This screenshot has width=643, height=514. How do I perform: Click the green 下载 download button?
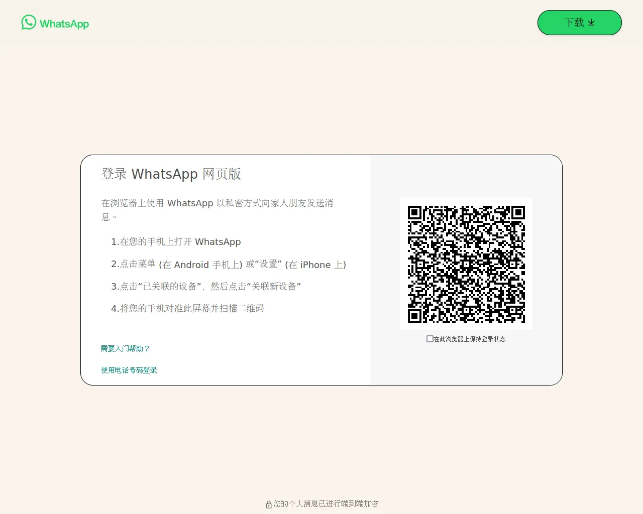pos(580,23)
